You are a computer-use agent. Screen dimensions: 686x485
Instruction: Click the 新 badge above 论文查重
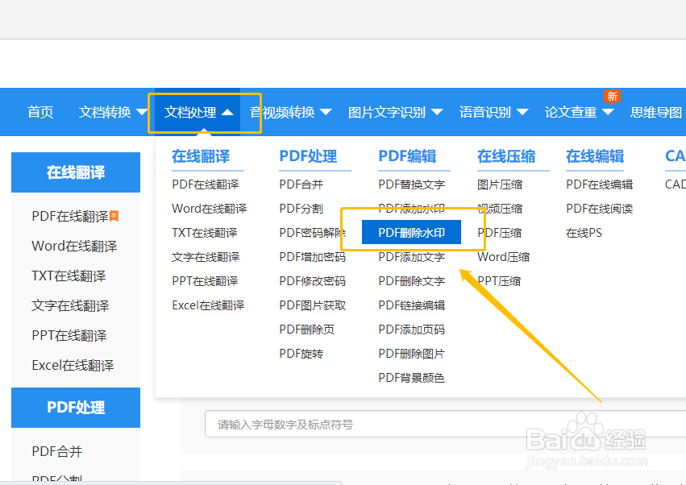pos(613,96)
